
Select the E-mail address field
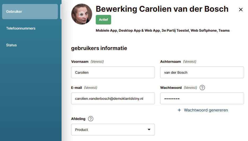point(113,98)
